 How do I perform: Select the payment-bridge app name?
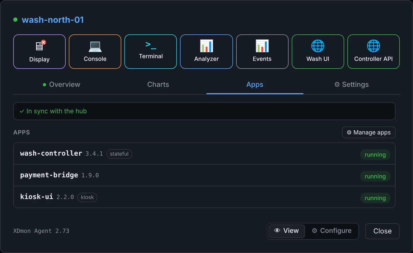[49, 175]
